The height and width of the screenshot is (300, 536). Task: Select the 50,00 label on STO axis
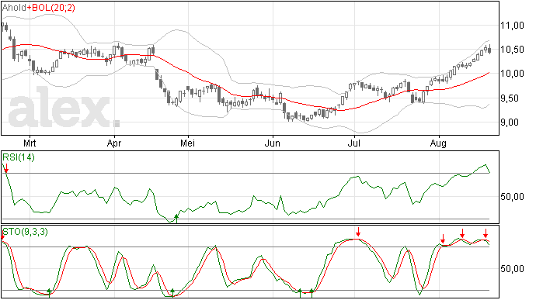(x=512, y=268)
